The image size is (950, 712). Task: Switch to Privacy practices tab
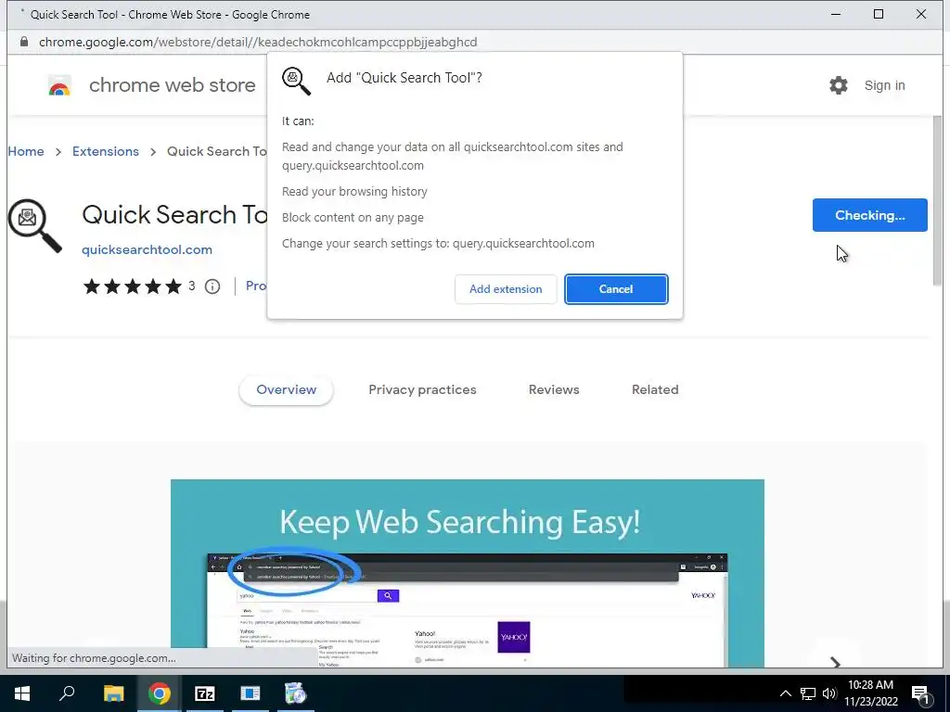point(422,390)
